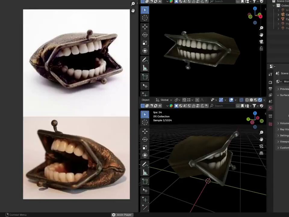Screen dimensions: 289x217
Task: Open the World properties tab icon
Action: click(270, 108)
